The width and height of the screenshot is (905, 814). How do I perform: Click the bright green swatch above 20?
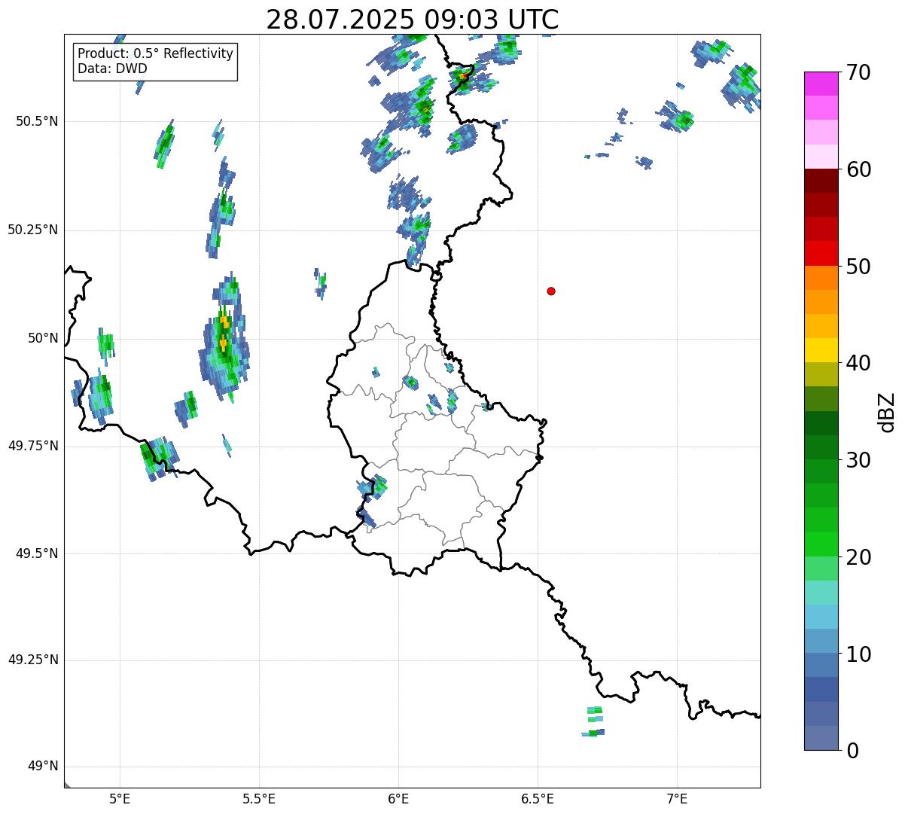pos(821,544)
